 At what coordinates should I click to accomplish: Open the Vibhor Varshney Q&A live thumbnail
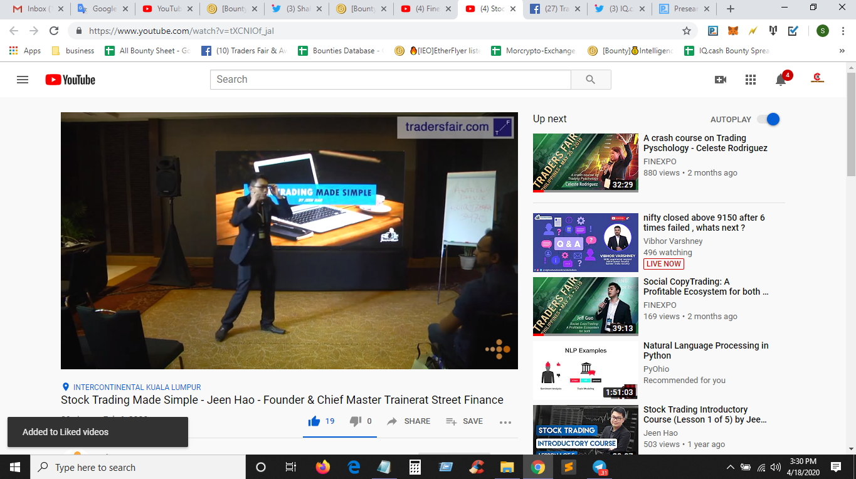pyautogui.click(x=586, y=243)
